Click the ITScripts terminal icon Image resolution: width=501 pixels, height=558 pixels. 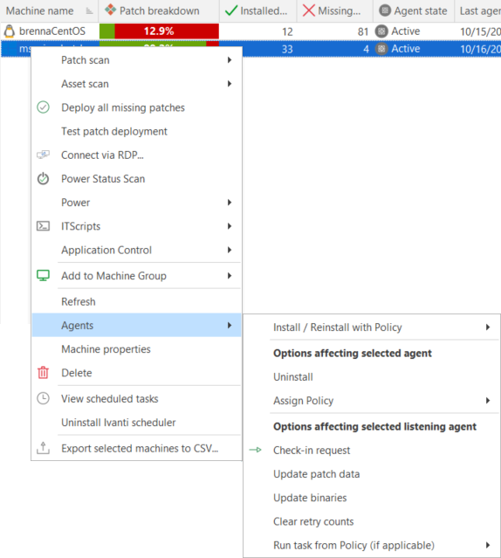click(x=43, y=226)
